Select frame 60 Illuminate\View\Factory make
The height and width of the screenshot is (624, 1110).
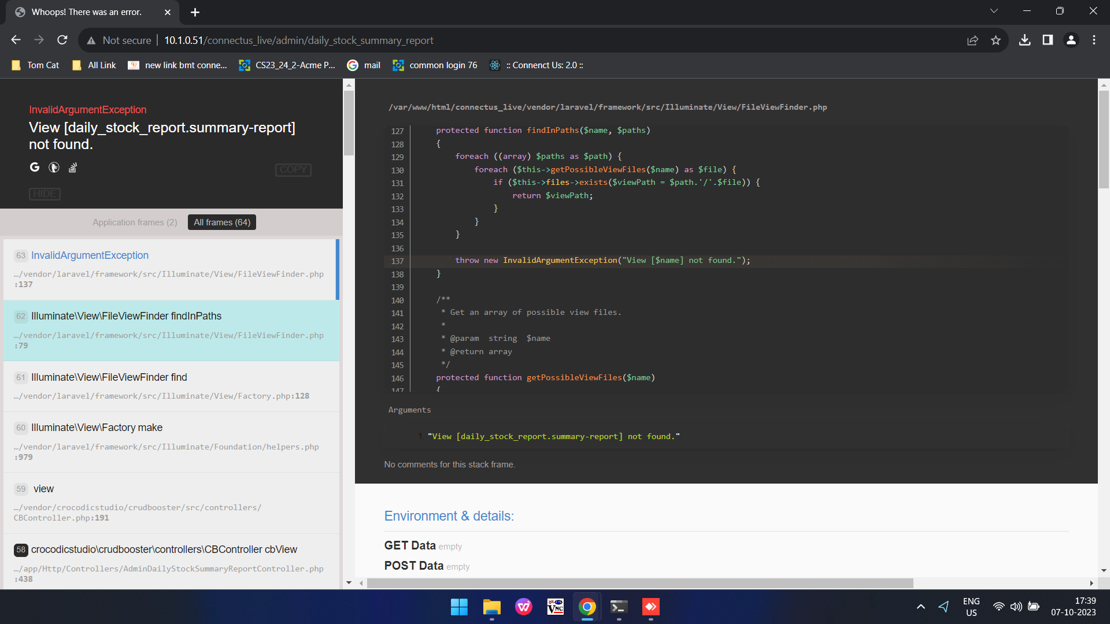(171, 442)
